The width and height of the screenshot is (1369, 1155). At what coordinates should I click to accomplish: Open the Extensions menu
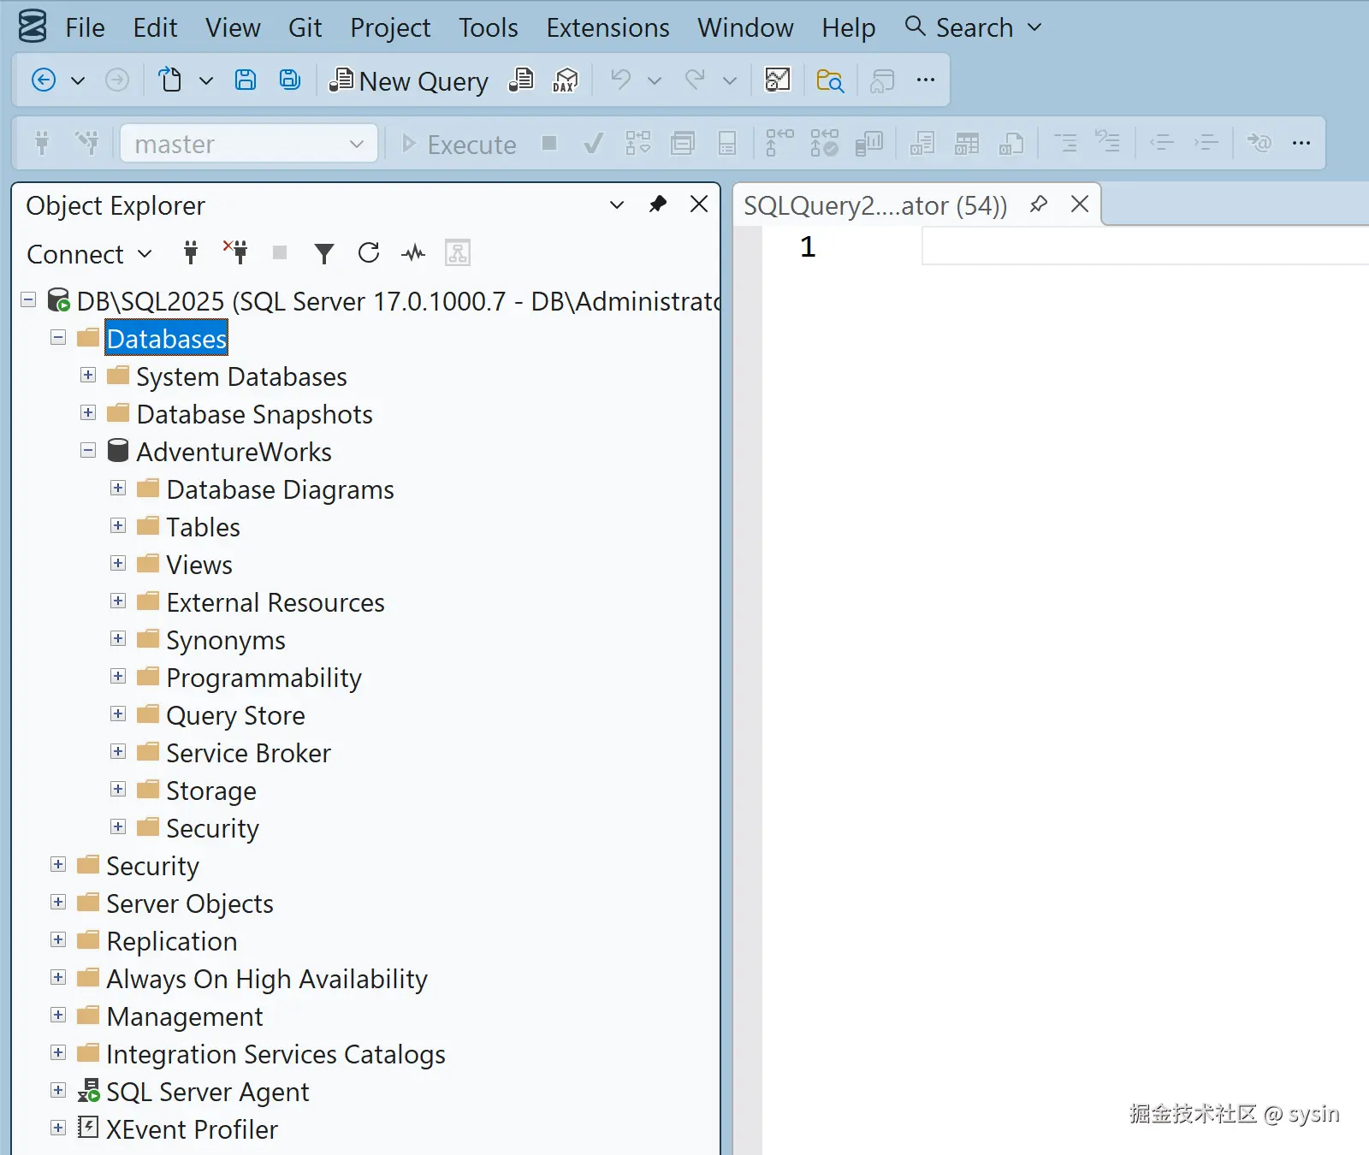click(x=607, y=27)
